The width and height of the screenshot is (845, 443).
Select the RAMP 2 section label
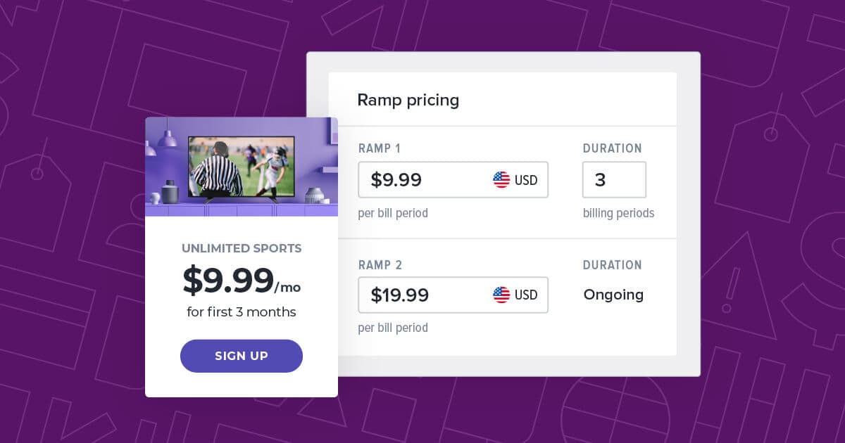[x=380, y=265]
